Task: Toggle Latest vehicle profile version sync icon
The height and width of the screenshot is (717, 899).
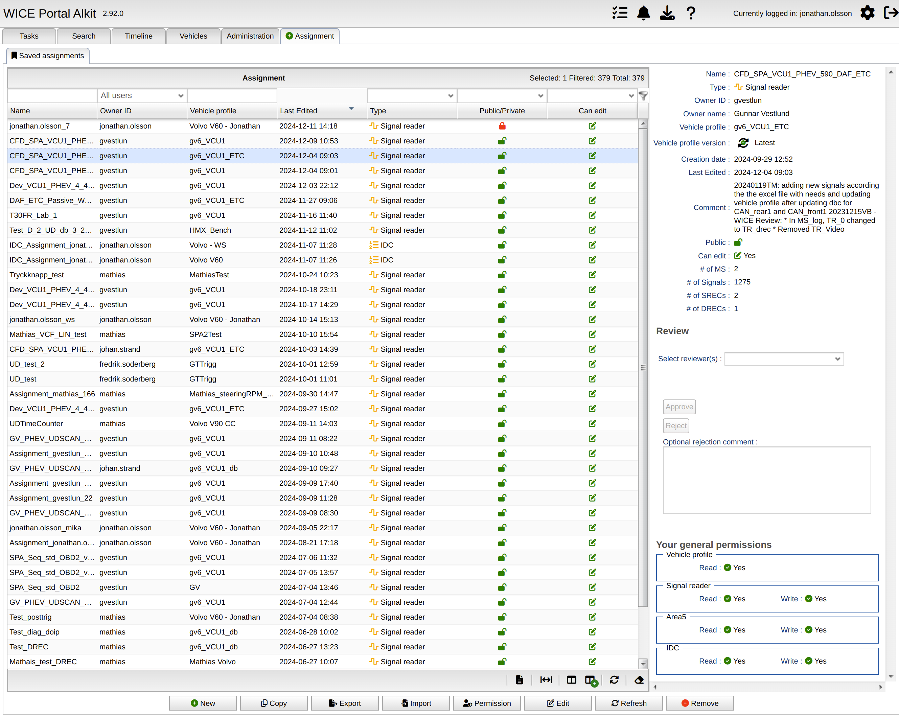Action: click(x=743, y=143)
